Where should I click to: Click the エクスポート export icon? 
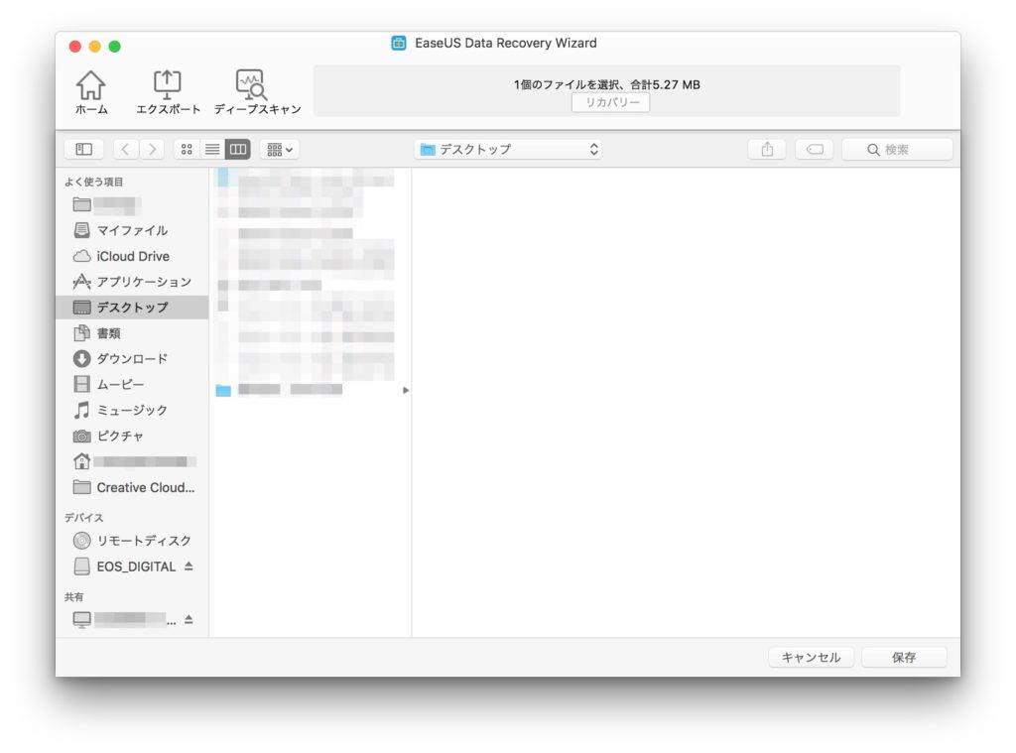tap(167, 92)
